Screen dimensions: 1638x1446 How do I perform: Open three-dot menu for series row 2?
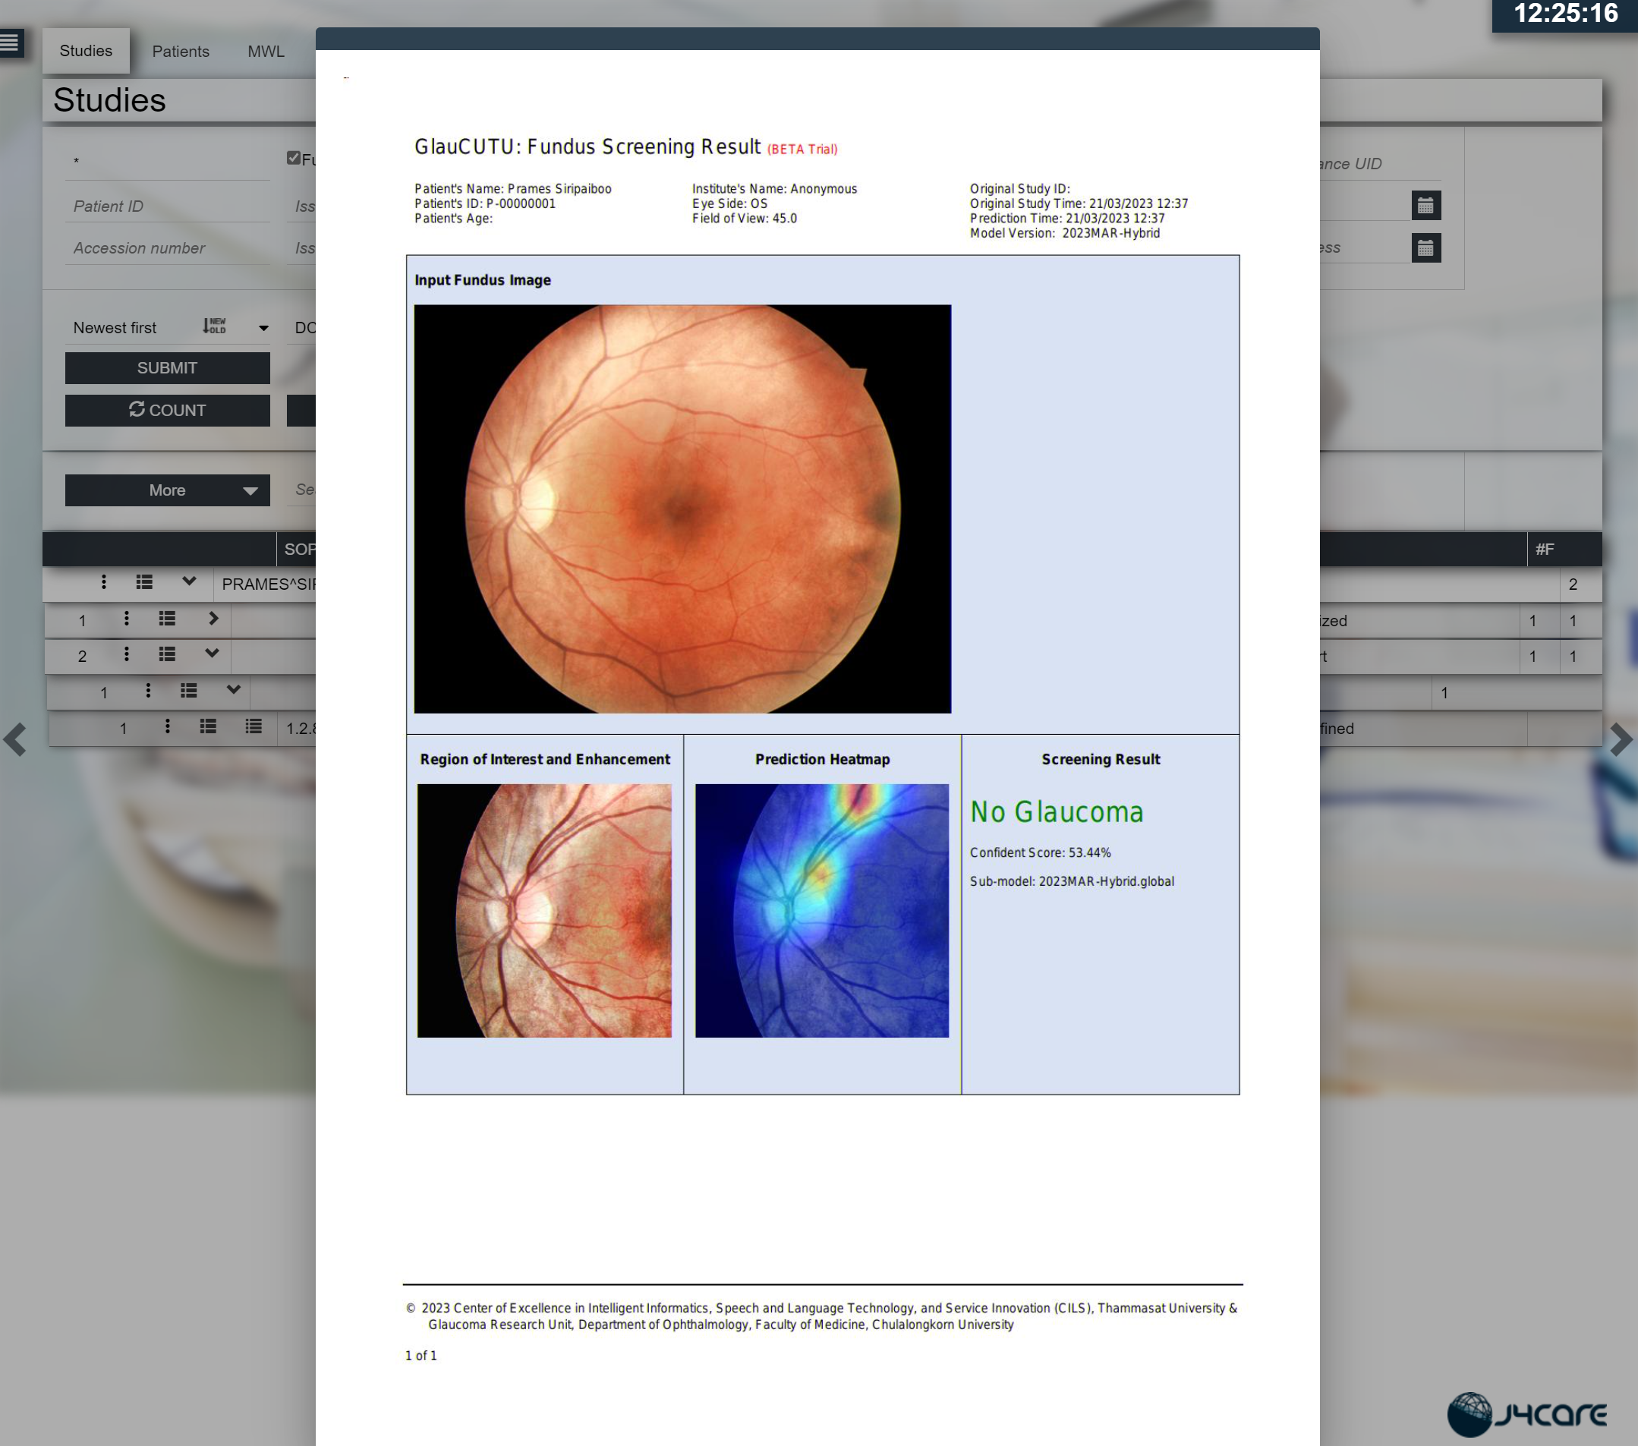point(127,655)
